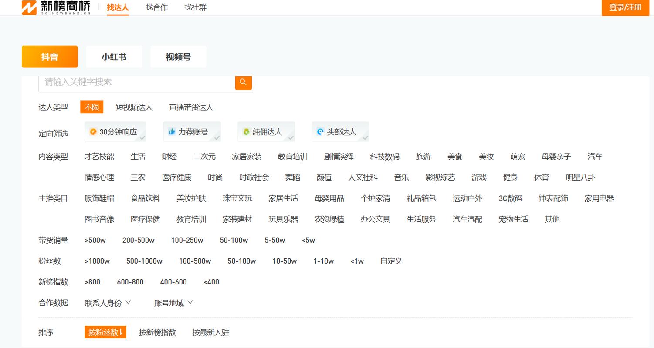654x348 pixels.
Task: Toggle the 力荐账号 filter
Action: click(192, 132)
